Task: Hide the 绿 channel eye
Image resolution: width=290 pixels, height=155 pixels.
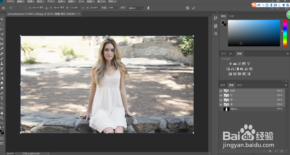Action: tap(221, 100)
